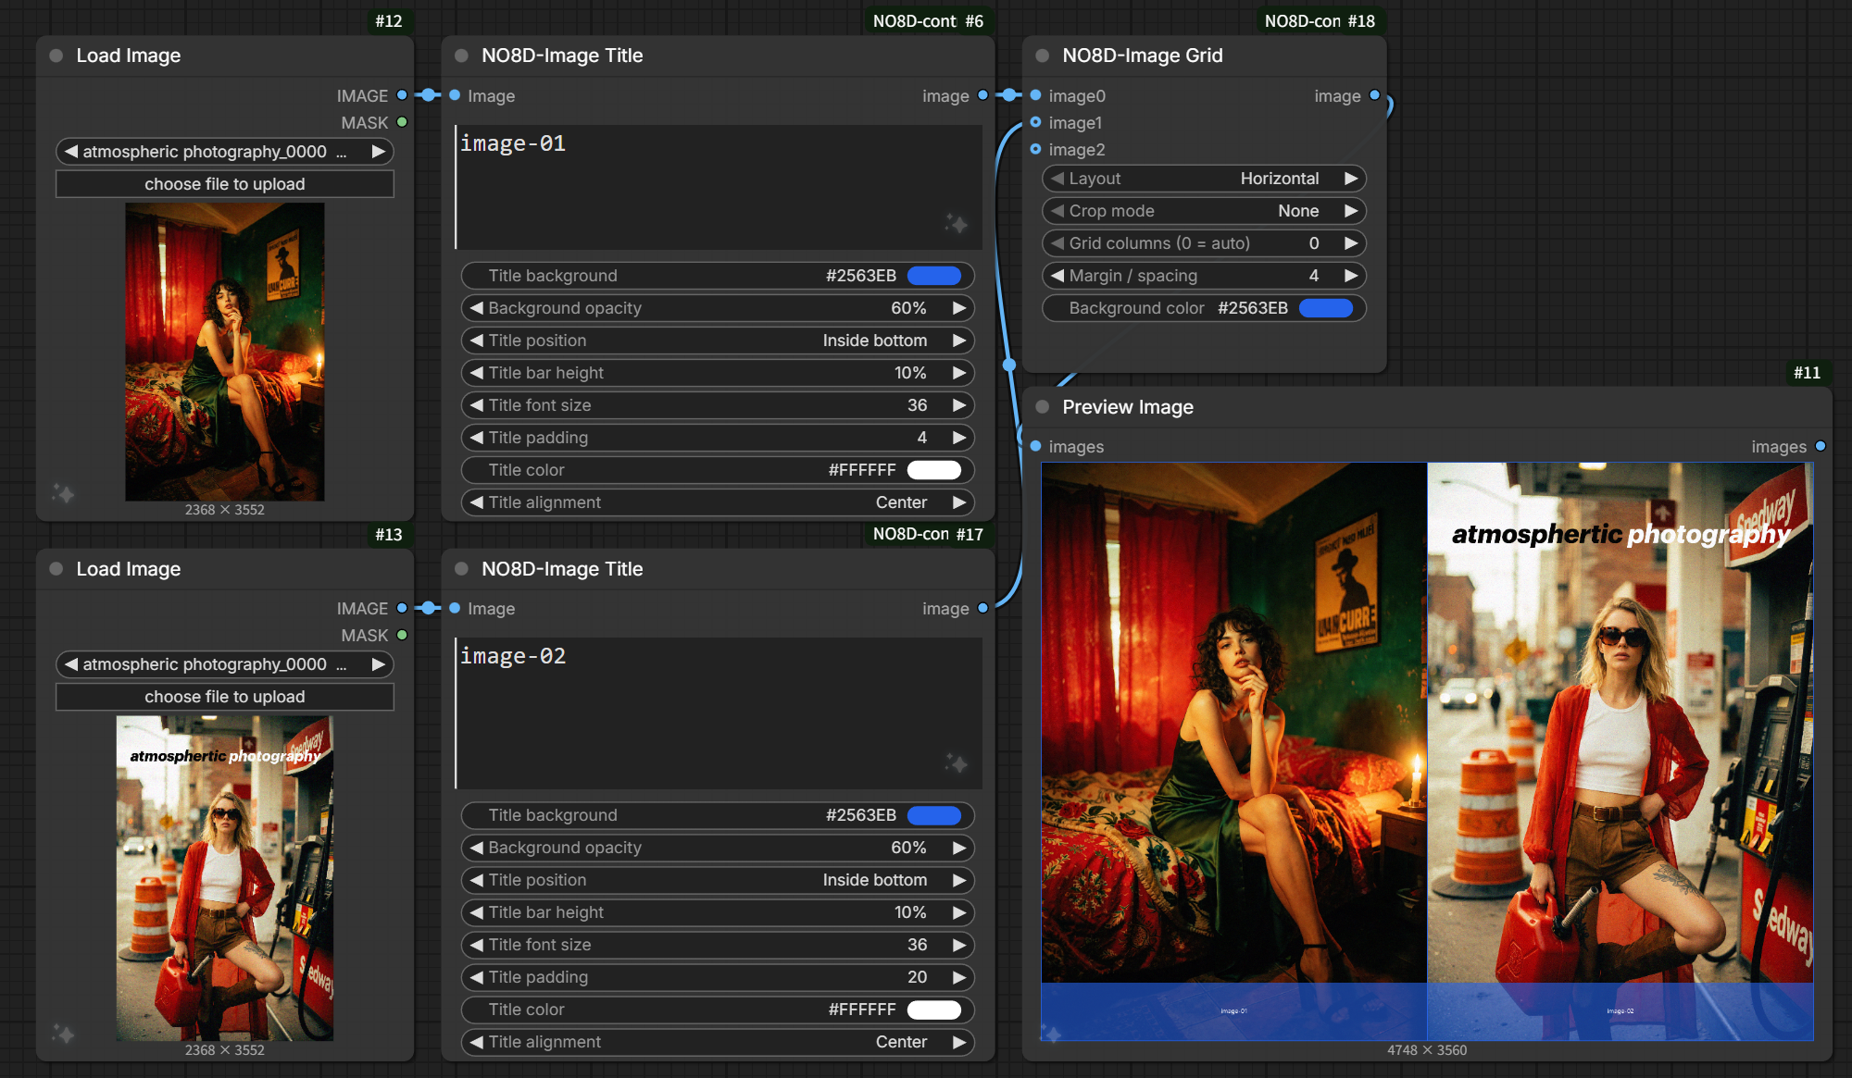Click the image output socket on Image Grid
Viewport: 1852px width, 1078px height.
coord(1374,95)
